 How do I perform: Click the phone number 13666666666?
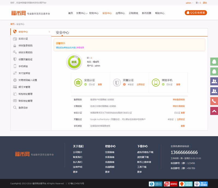pos(184,152)
